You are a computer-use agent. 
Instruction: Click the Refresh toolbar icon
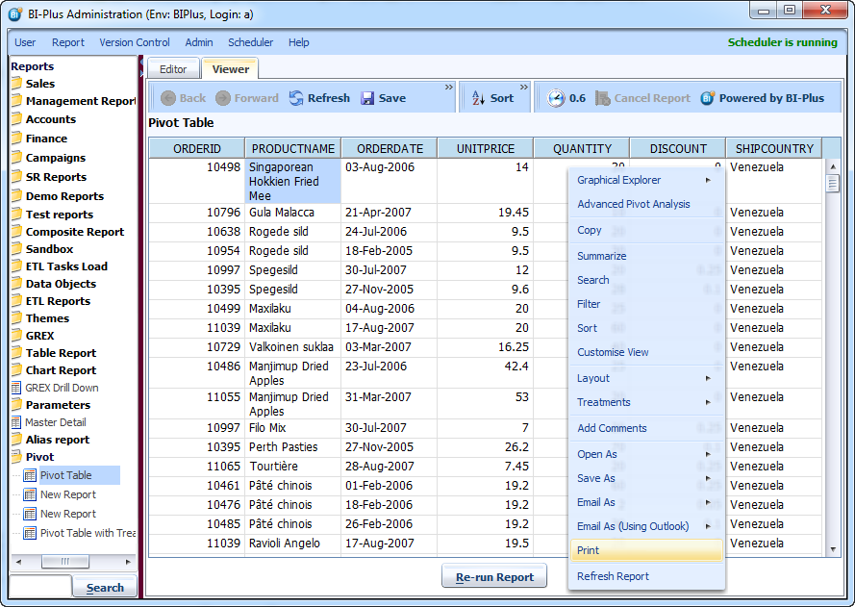296,98
